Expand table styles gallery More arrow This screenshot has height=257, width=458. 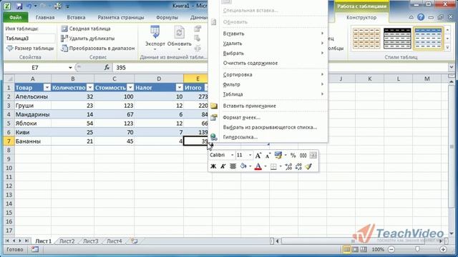click(x=447, y=48)
